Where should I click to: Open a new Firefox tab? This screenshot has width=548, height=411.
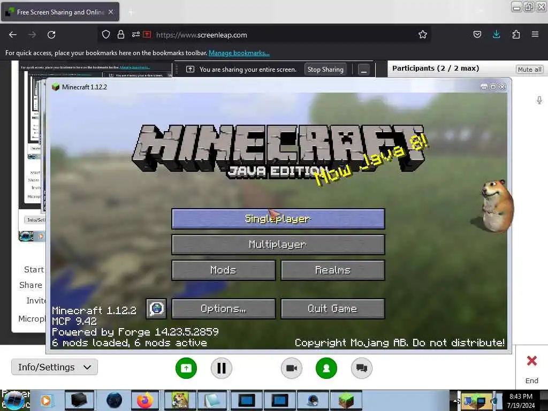131,12
